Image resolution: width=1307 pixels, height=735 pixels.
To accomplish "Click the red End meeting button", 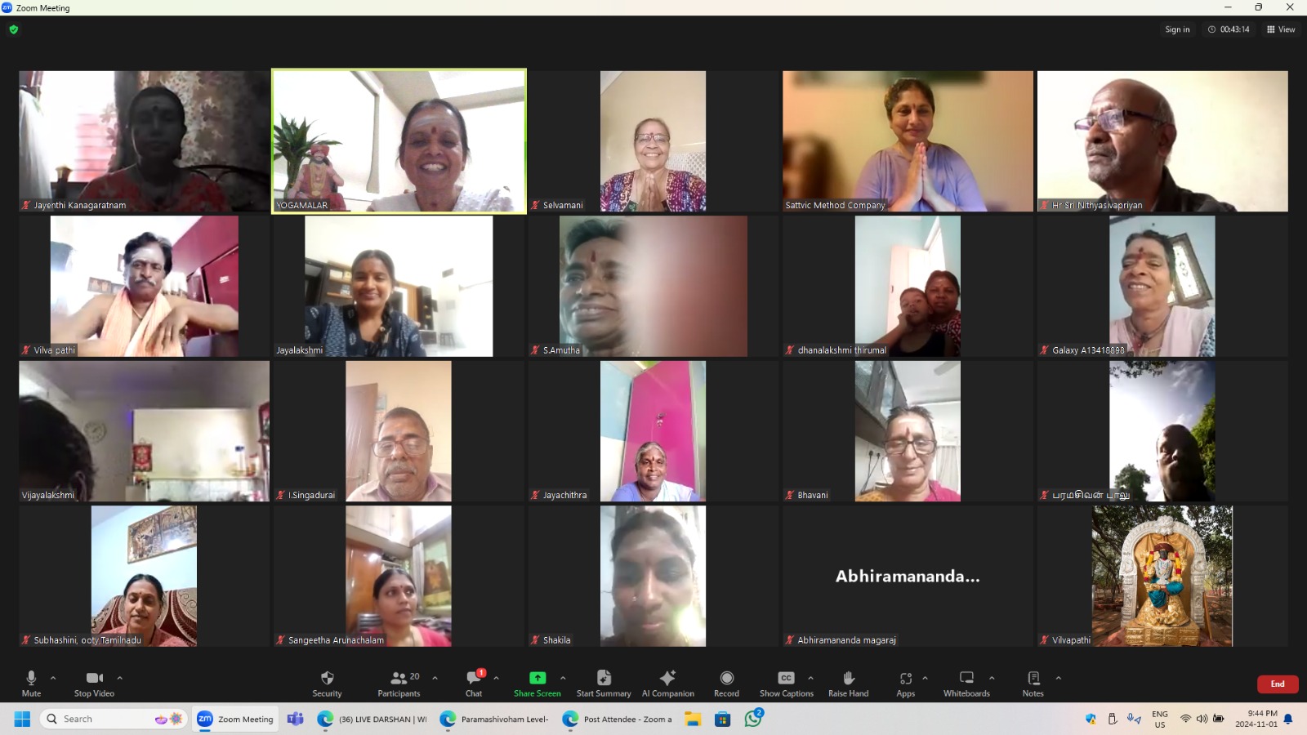I will [x=1277, y=684].
